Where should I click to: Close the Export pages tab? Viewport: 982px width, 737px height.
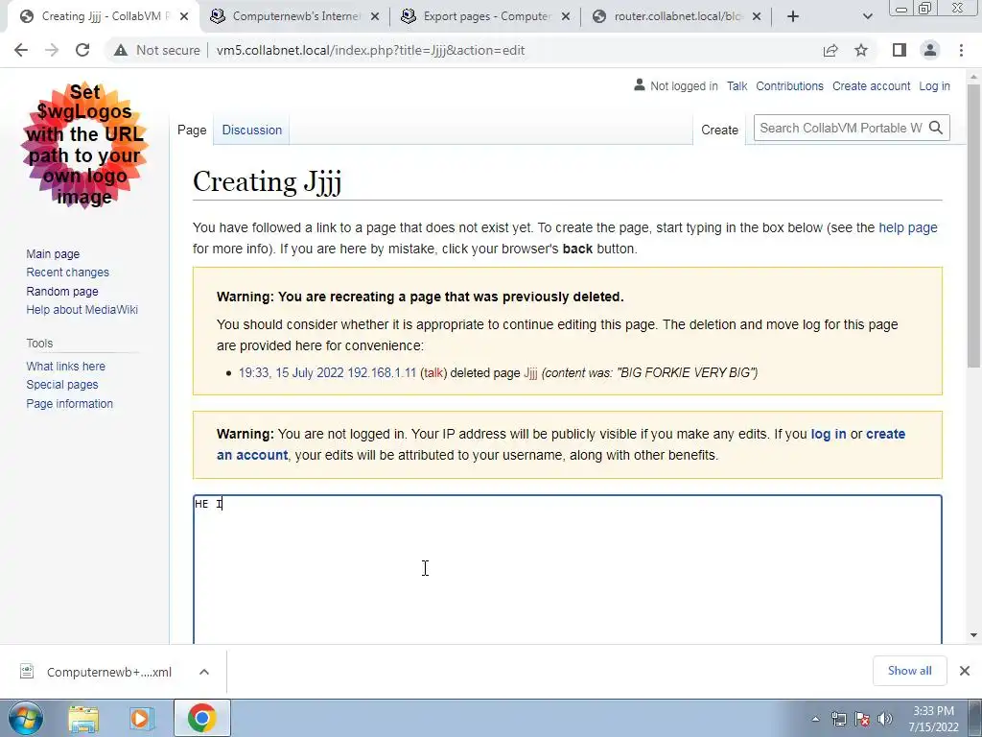point(566,17)
